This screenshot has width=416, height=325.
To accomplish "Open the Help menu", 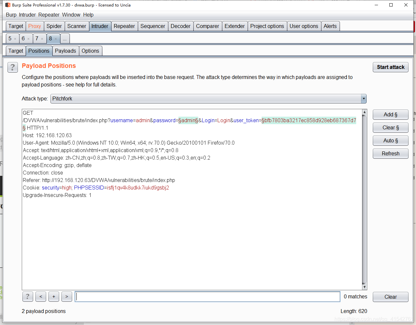I will (x=88, y=15).
